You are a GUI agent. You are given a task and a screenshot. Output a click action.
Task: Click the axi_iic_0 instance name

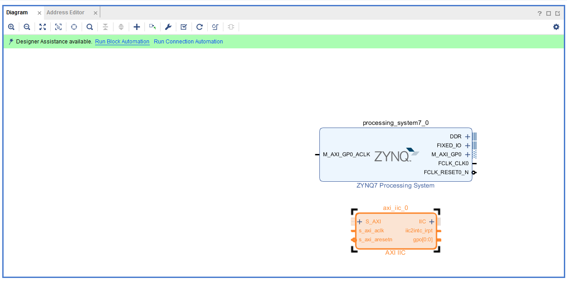point(396,208)
